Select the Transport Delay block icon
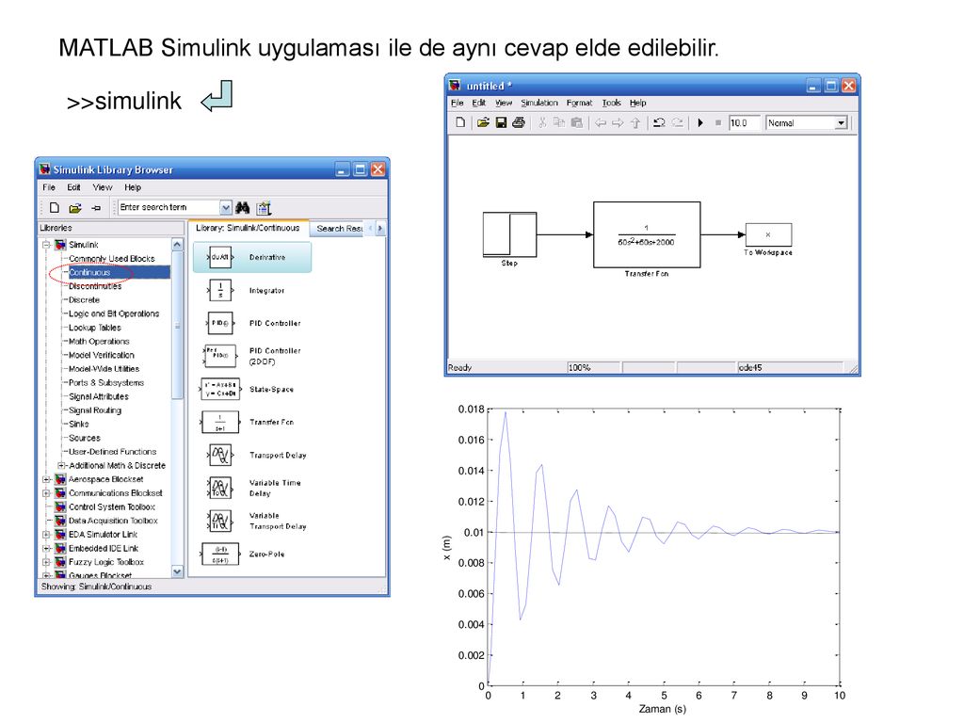The image size is (964, 723). pos(220,455)
